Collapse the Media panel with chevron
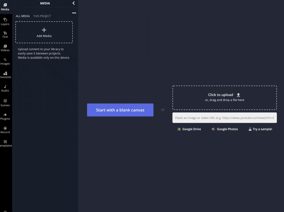 [73, 3]
